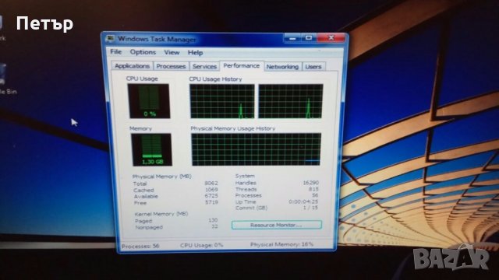Click the first CPU Usage History graph
This screenshot has height=280, width=499.
pos(222,101)
